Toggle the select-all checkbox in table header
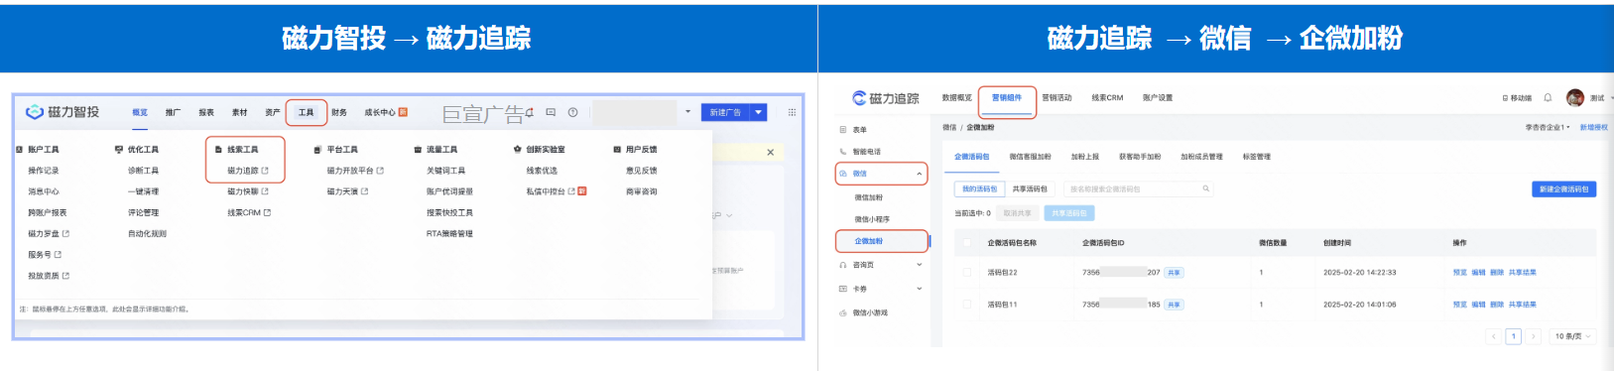1614x371 pixels. 966,243
